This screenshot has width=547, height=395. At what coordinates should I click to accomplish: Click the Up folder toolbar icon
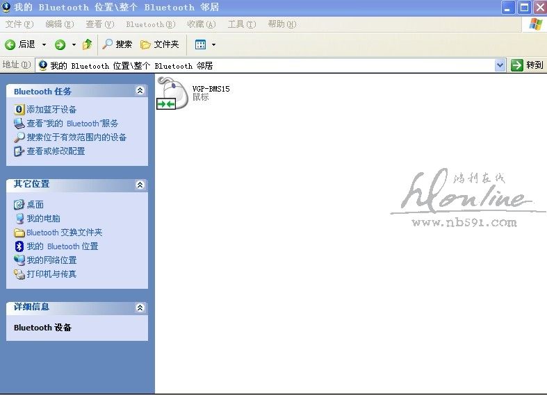pyautogui.click(x=87, y=44)
